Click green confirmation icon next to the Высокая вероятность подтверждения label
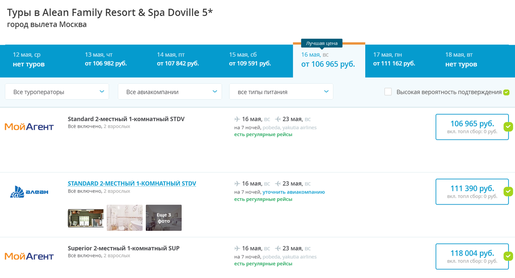Screen dimensions: 515x278 506,92
